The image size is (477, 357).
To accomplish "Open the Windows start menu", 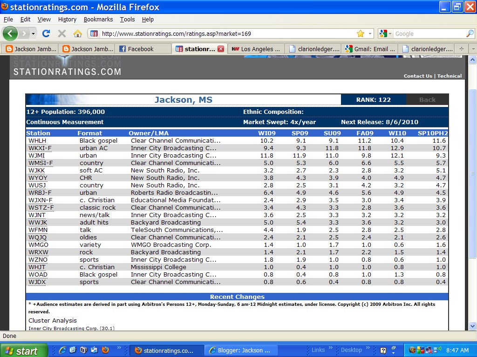I will [x=23, y=350].
